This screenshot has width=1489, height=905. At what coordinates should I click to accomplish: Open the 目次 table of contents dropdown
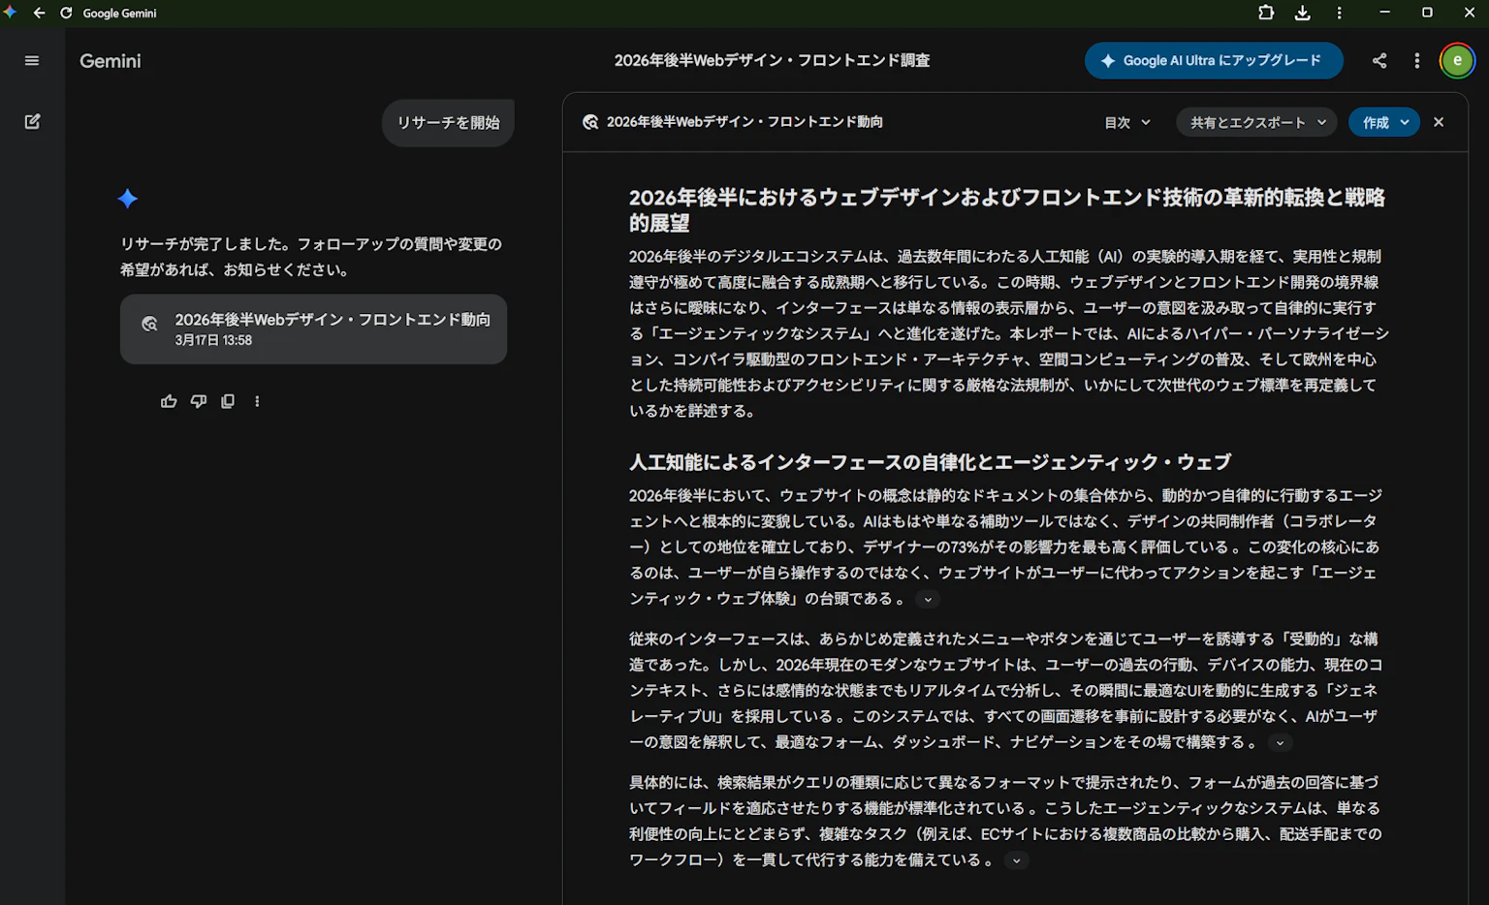(1127, 122)
